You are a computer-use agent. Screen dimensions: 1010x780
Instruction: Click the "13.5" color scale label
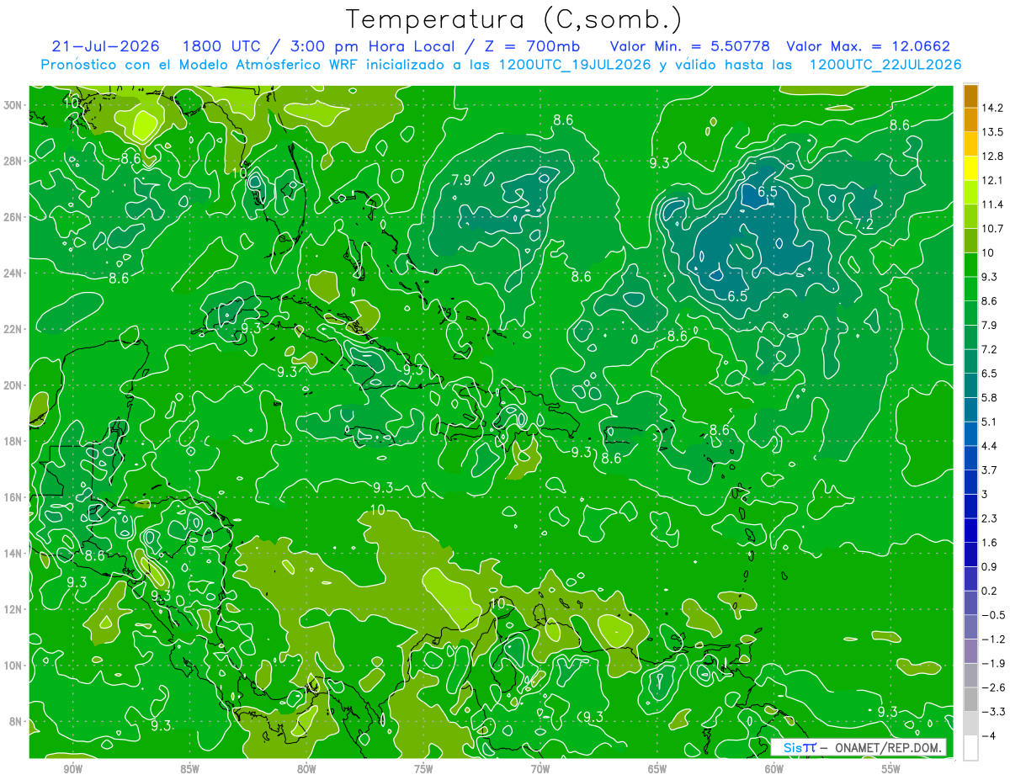[x=993, y=132]
